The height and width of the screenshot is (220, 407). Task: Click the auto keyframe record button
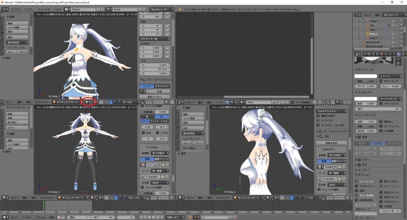point(190,217)
